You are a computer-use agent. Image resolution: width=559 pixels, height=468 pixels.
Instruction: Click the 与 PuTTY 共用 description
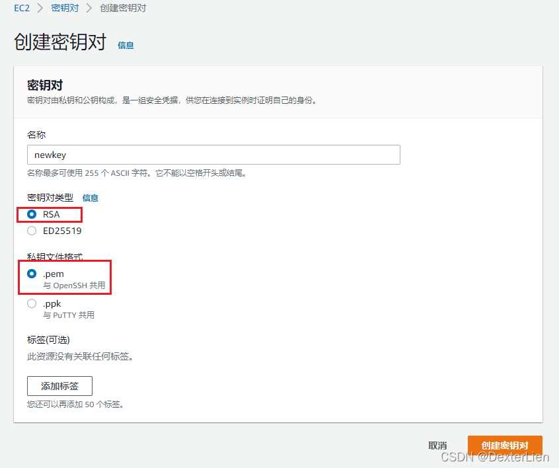(69, 315)
